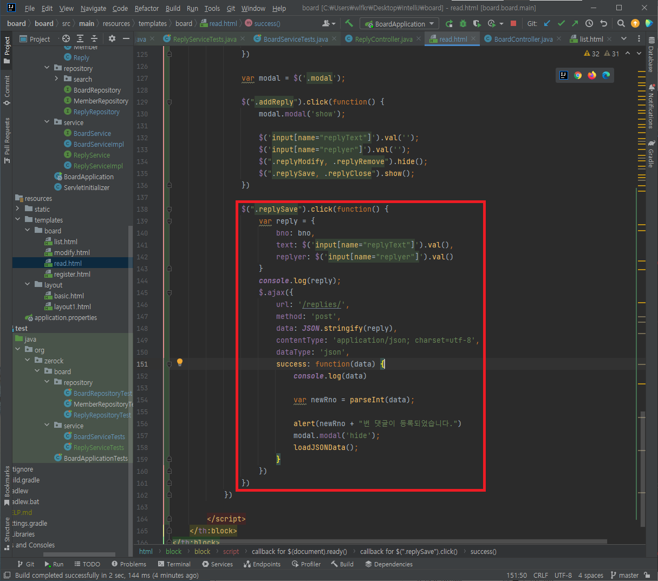Open the Dependencies tool window

tap(389, 564)
